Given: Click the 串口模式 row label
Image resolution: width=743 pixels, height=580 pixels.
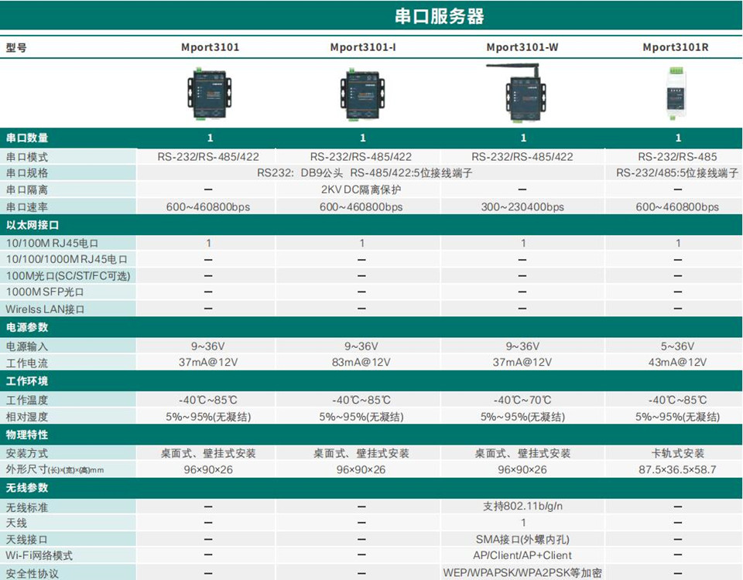Looking at the screenshot, I should point(27,157).
